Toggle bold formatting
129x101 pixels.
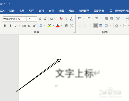(x=5, y=26)
